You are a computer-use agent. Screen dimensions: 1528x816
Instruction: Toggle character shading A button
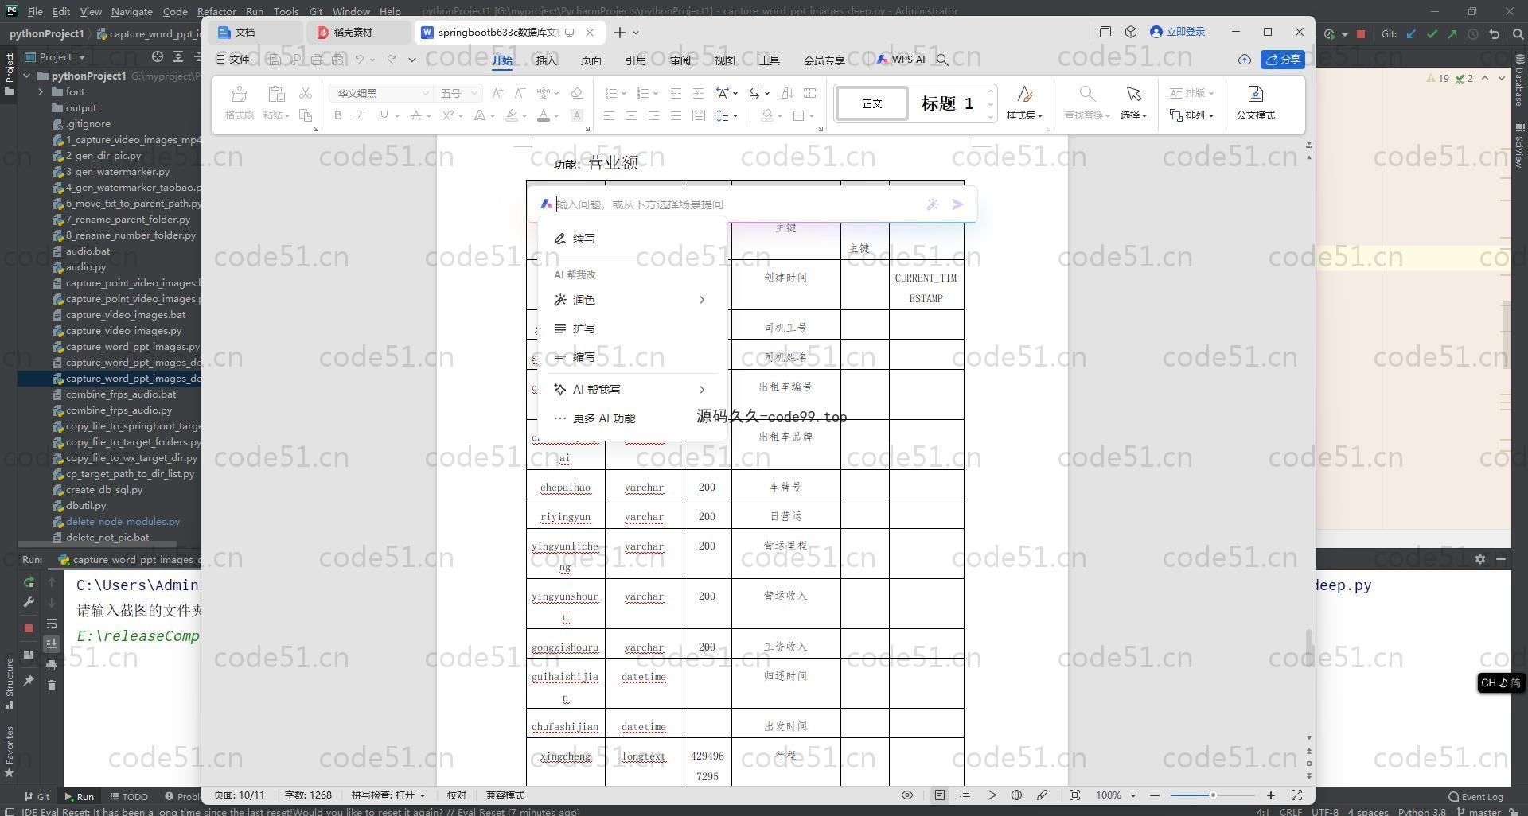click(577, 115)
